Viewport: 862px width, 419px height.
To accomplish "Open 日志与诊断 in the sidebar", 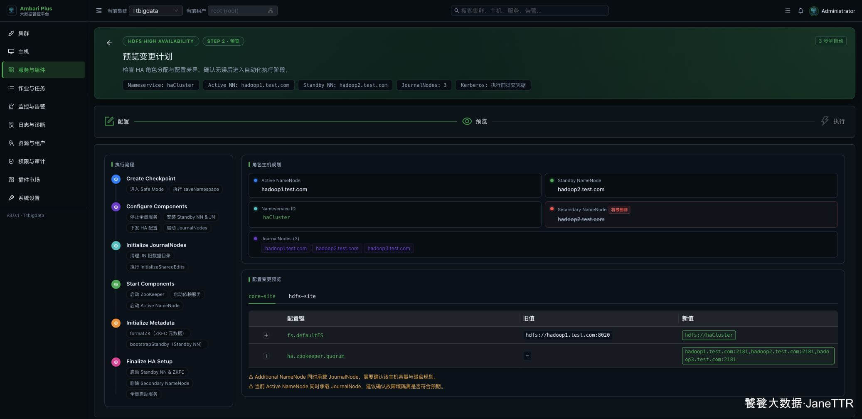I will point(44,125).
